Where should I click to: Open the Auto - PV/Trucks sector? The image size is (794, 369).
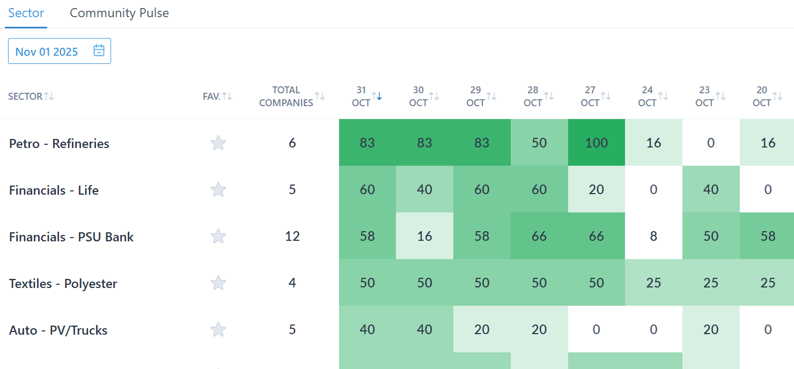(58, 330)
